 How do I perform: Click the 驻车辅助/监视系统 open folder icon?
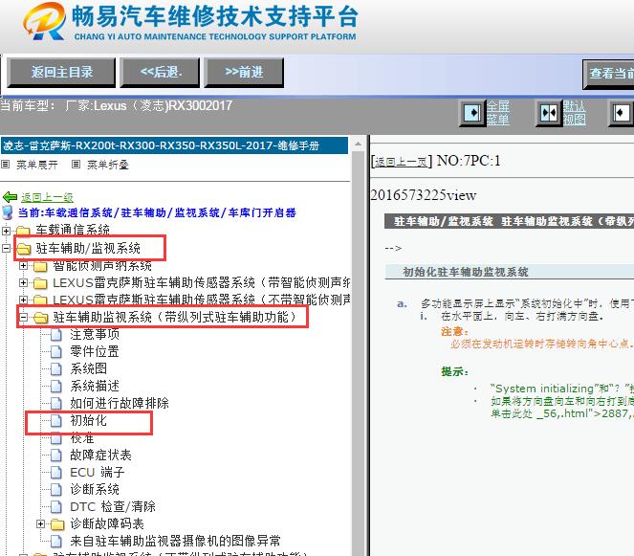tap(24, 249)
